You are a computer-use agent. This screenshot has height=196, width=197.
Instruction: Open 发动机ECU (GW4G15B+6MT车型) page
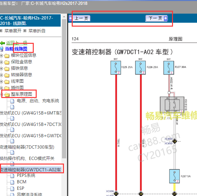(31, 113)
